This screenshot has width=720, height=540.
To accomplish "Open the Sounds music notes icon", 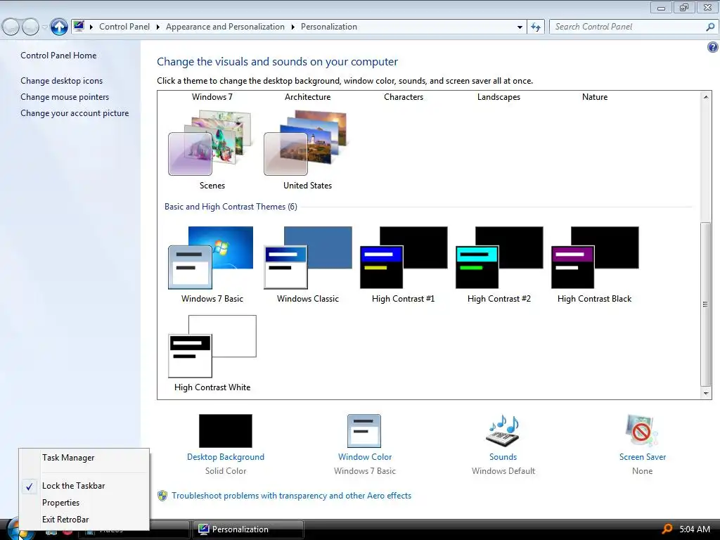I will pos(503,431).
